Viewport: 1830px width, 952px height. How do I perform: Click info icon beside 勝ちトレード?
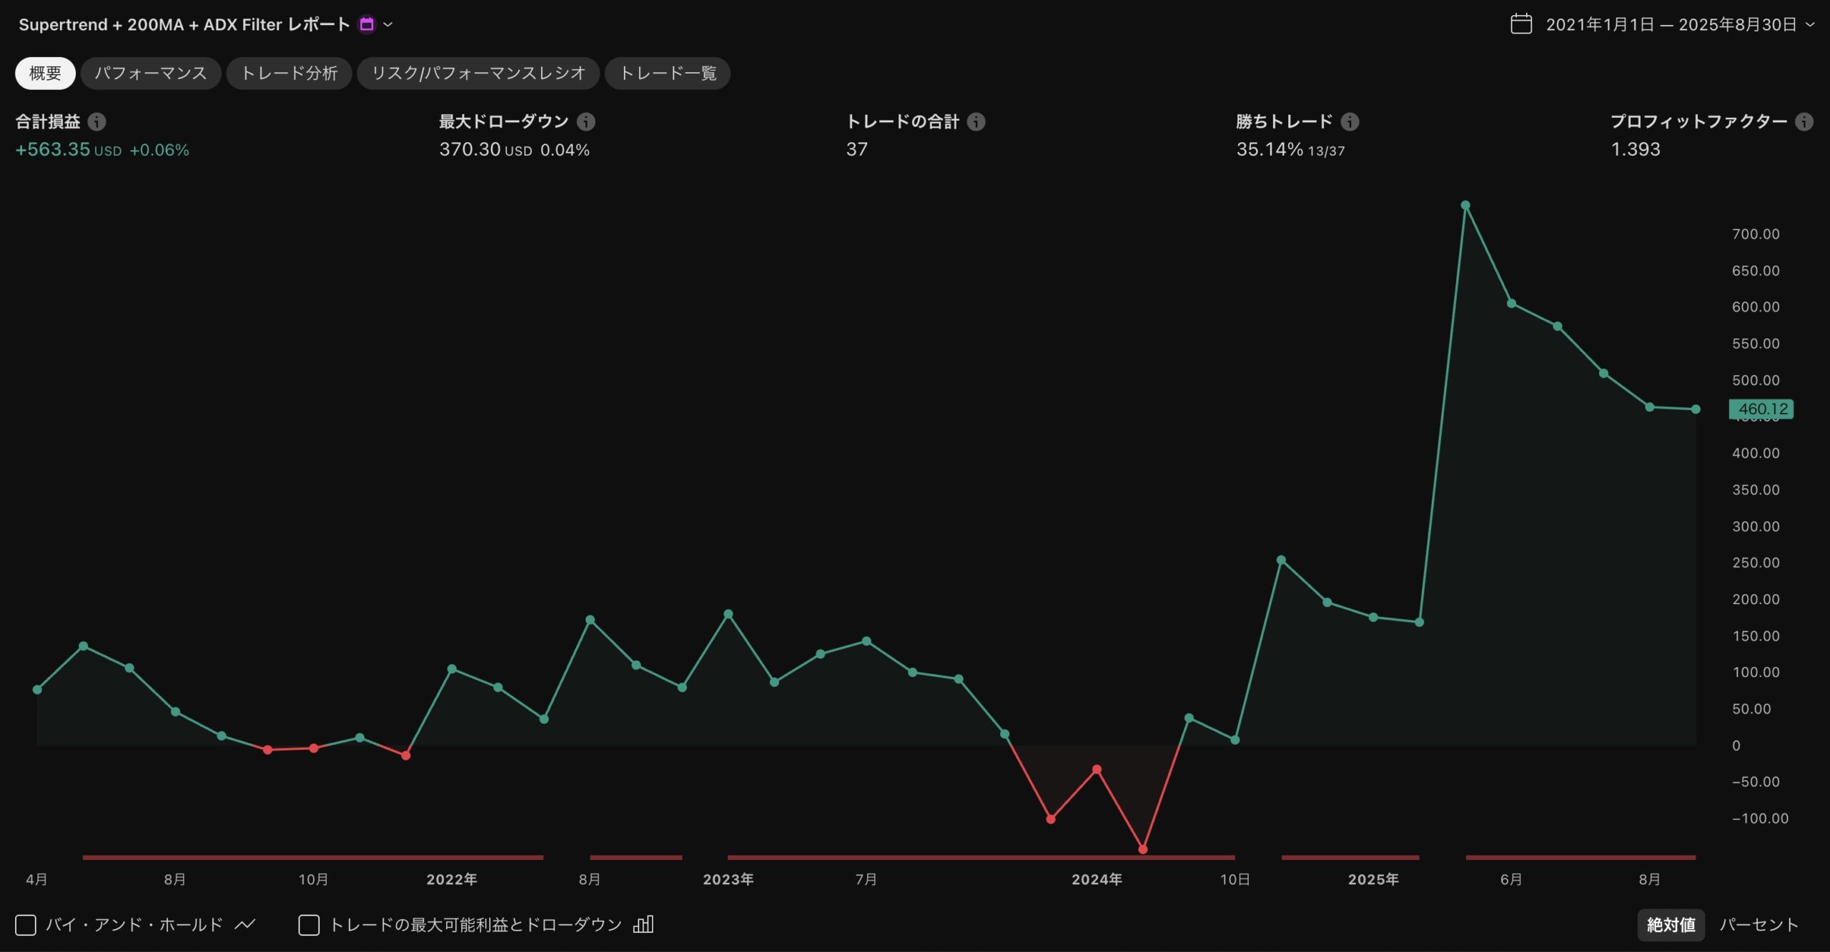point(1350,122)
